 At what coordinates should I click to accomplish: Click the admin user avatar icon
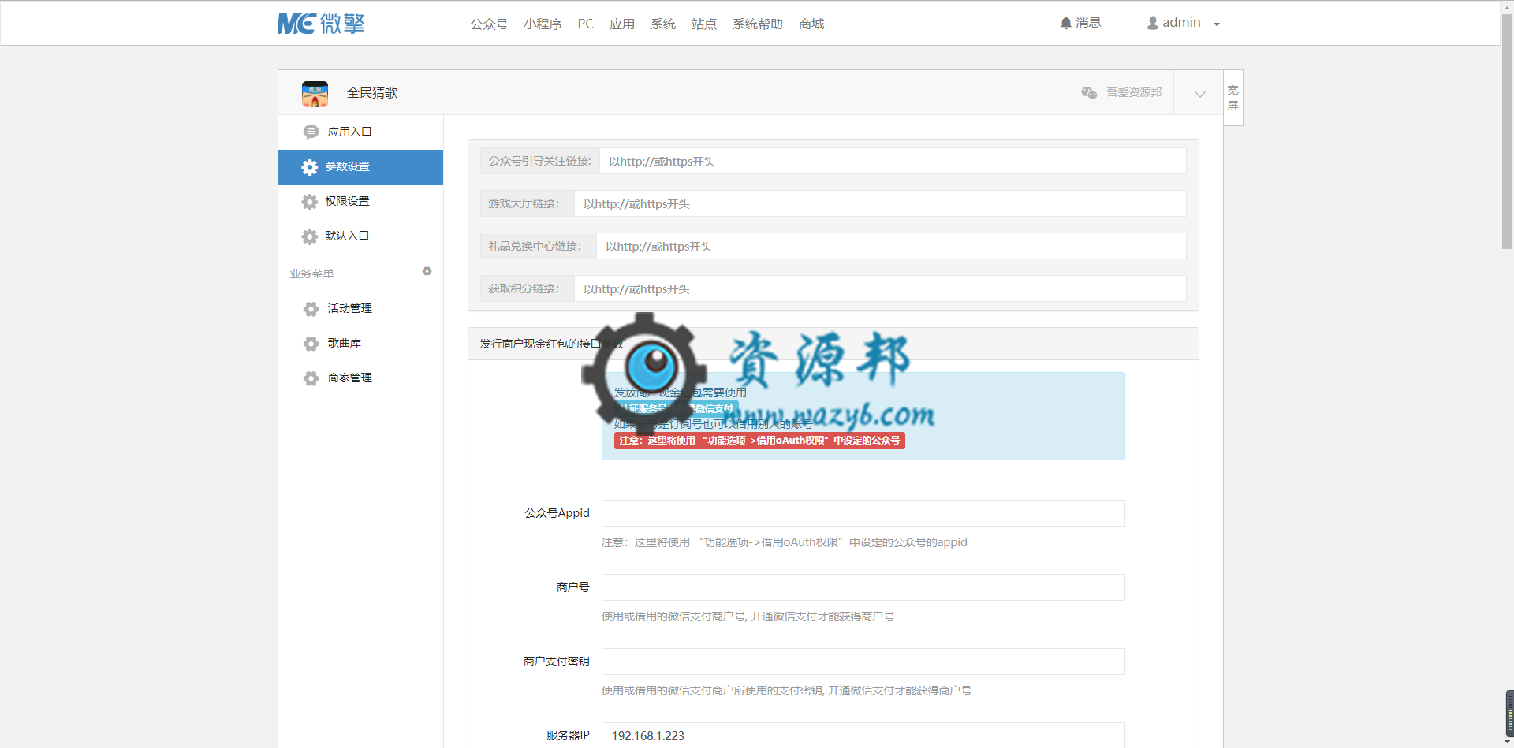[1153, 23]
